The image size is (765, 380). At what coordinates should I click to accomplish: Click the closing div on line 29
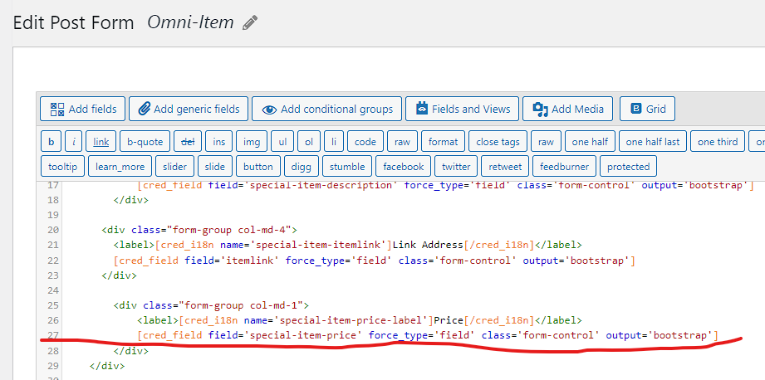click(x=107, y=365)
